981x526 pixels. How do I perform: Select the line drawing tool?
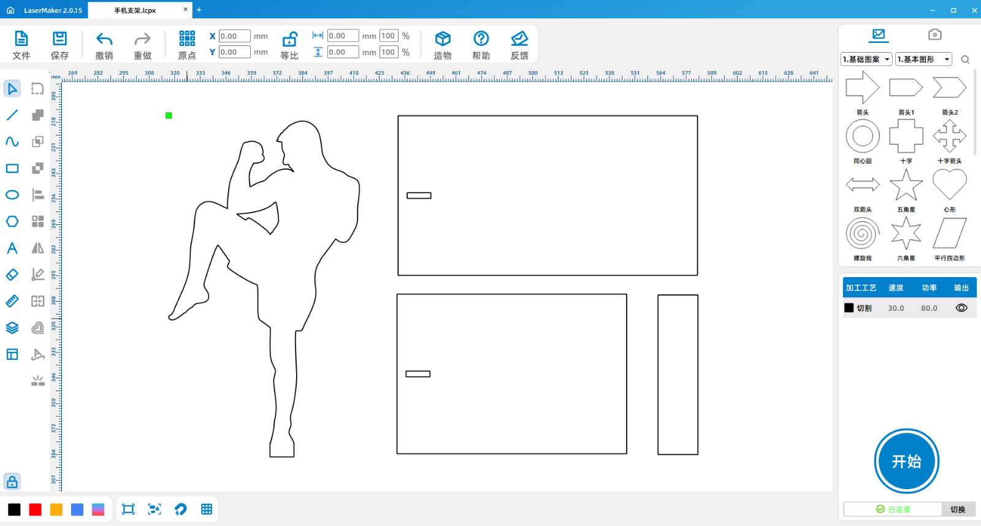[12, 115]
